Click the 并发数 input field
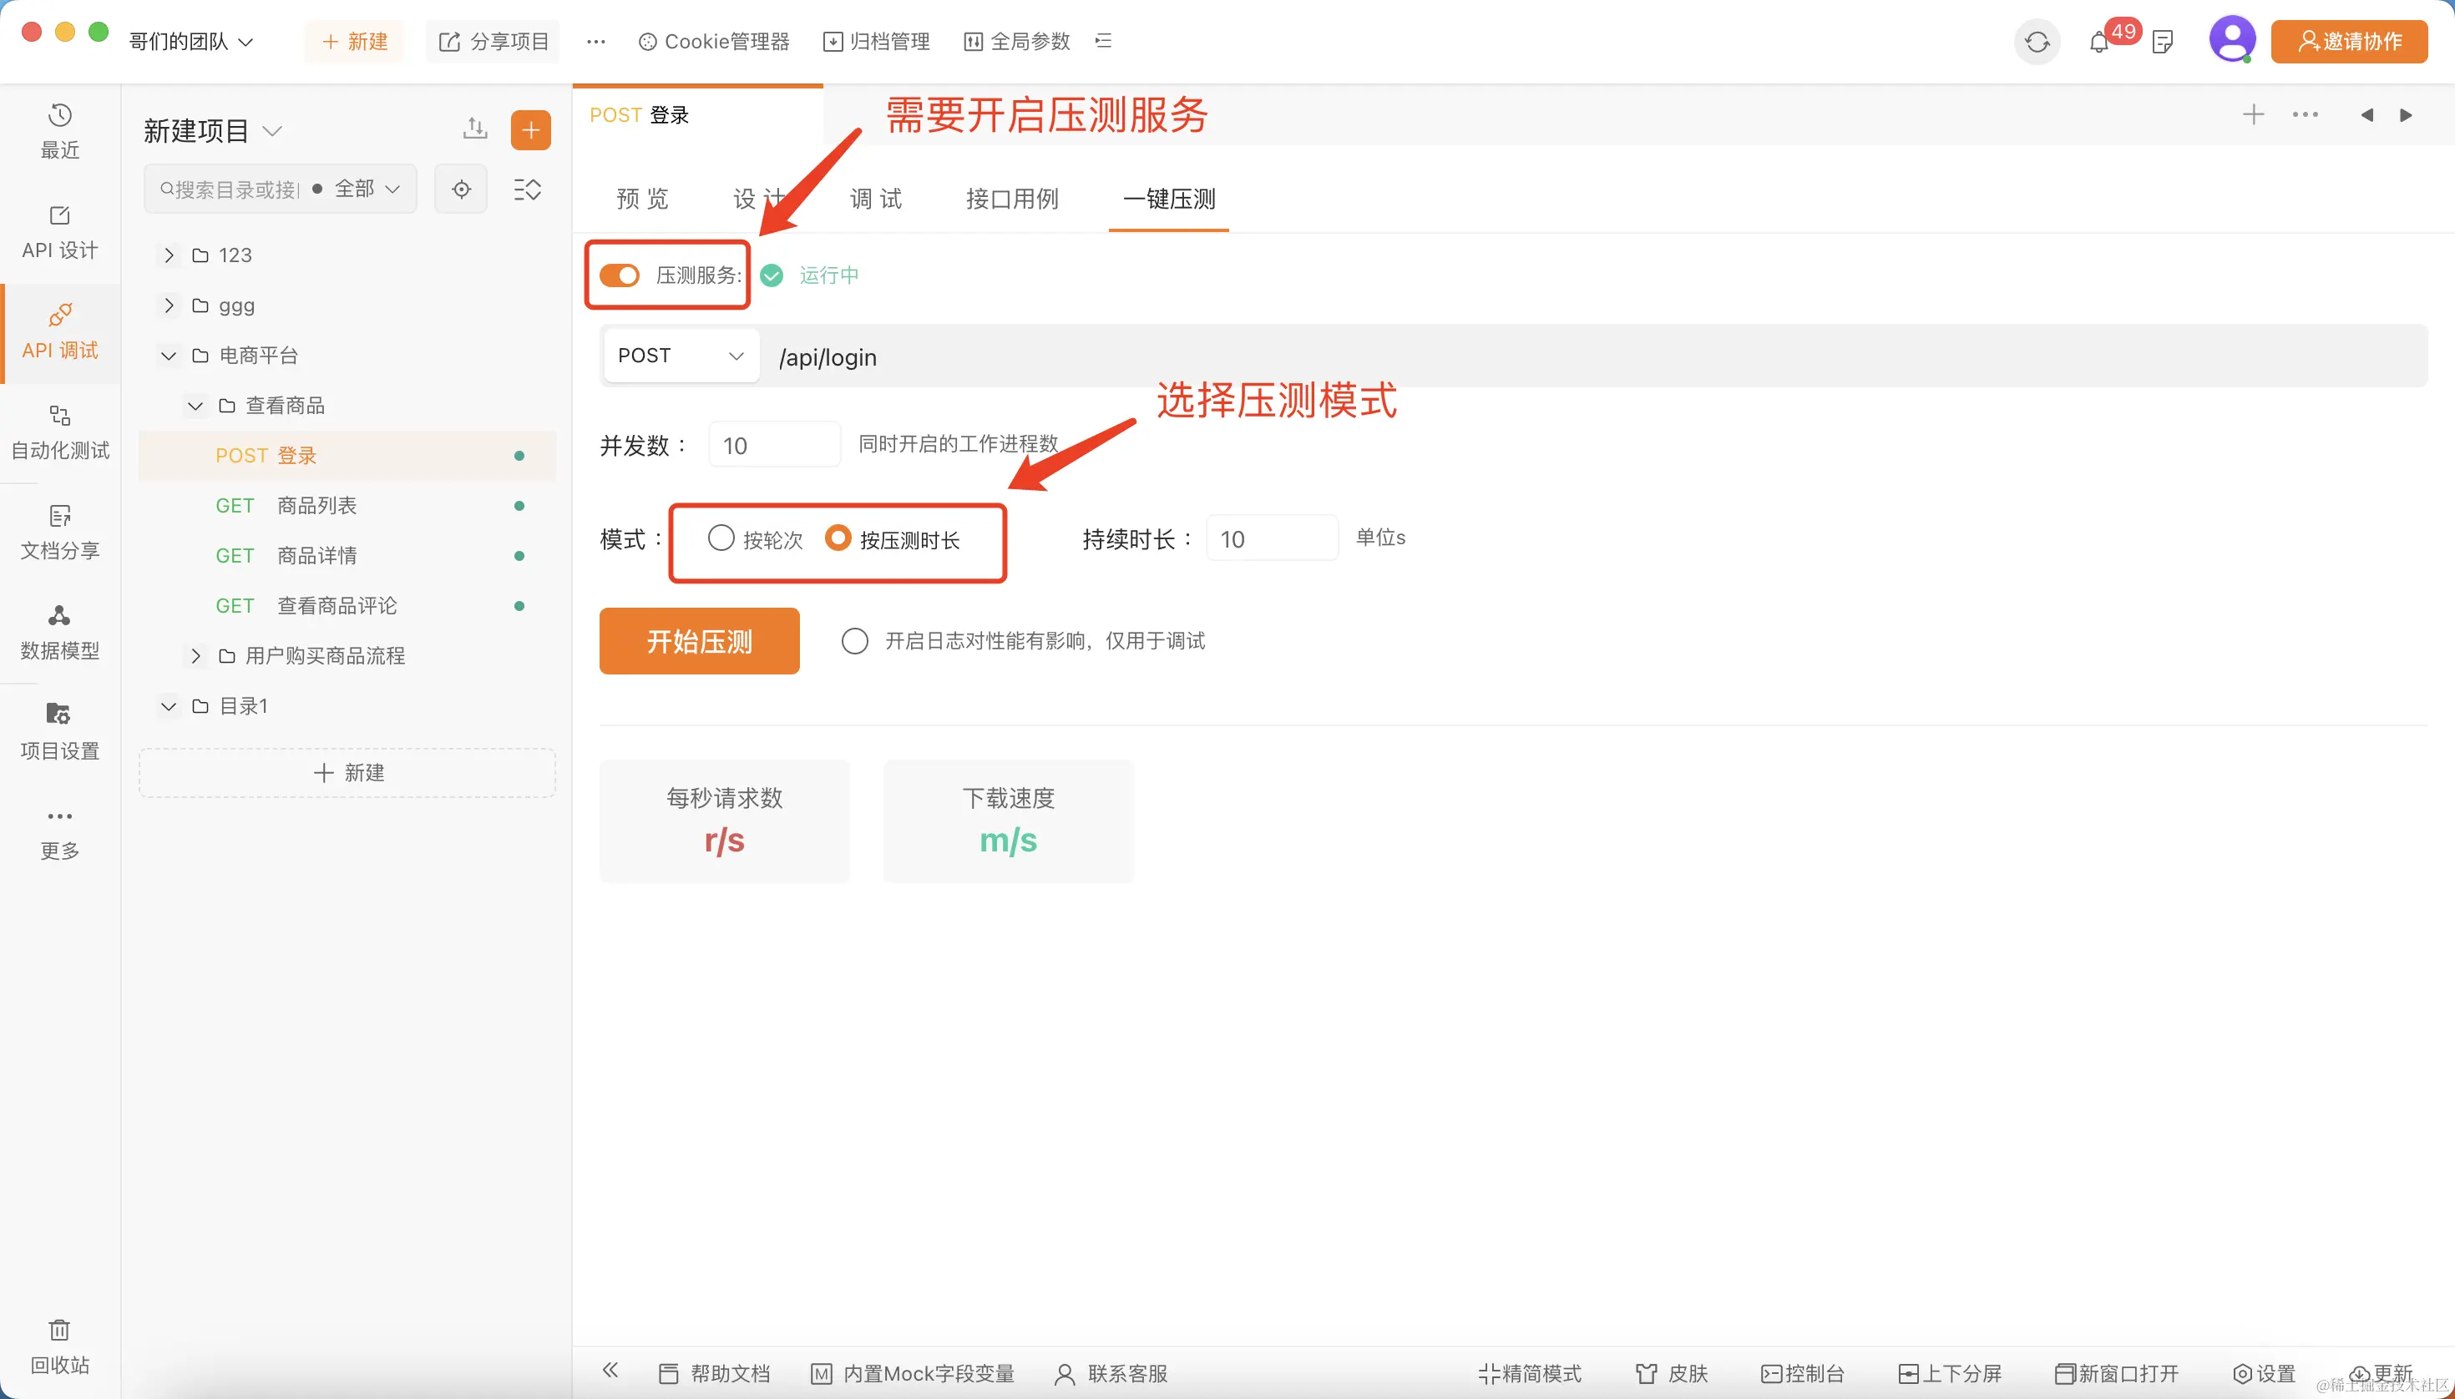The height and width of the screenshot is (1399, 2455). tap(775, 445)
